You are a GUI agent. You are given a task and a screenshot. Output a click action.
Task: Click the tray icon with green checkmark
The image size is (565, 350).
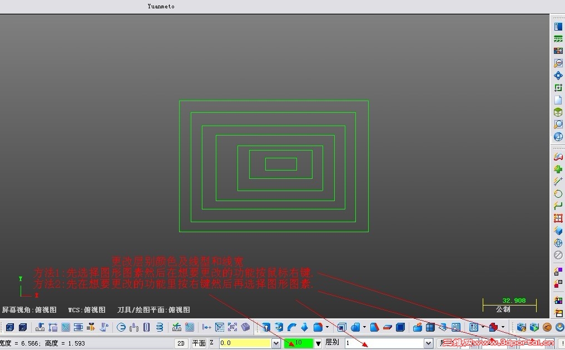pos(177,327)
